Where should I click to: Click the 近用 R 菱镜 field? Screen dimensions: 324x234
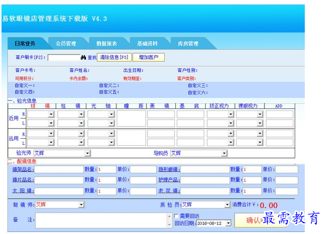[x=161, y=114]
